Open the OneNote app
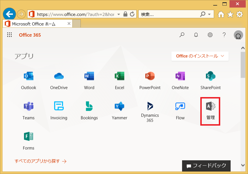248x174 pixels. [x=180, y=81]
